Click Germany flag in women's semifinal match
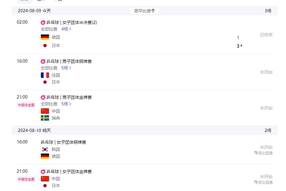Screen dimensions: 286x191 (45, 37)
